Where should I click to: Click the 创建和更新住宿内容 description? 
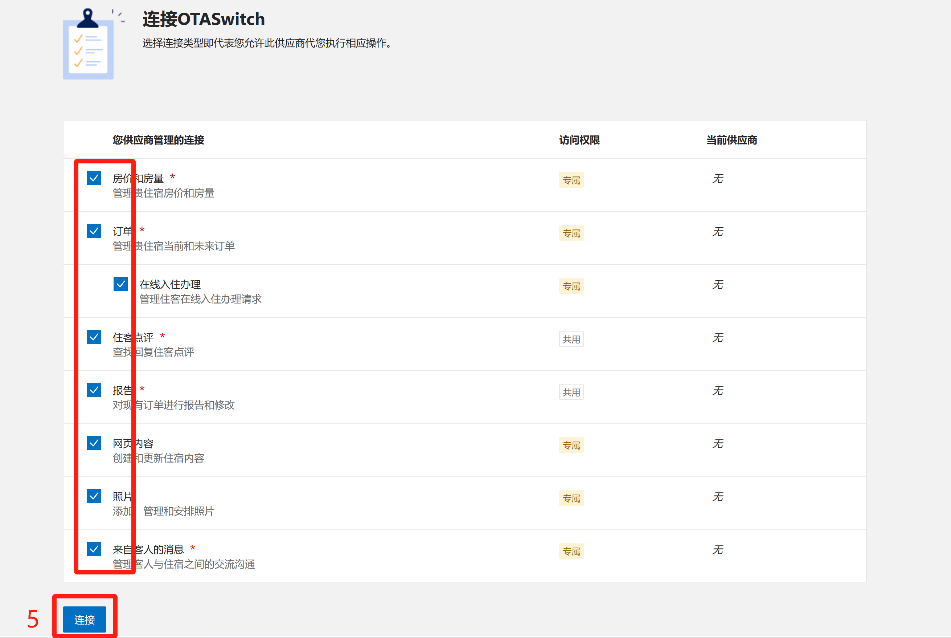[x=159, y=458]
